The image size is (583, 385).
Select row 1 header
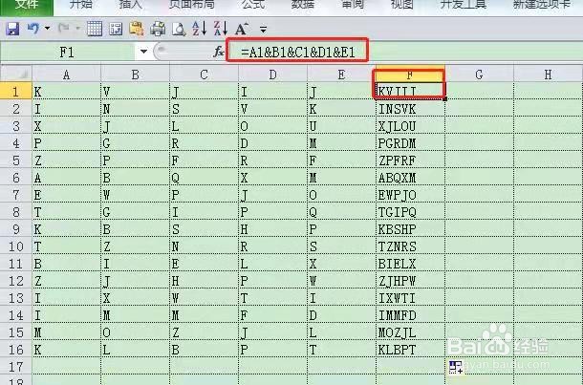(16, 91)
